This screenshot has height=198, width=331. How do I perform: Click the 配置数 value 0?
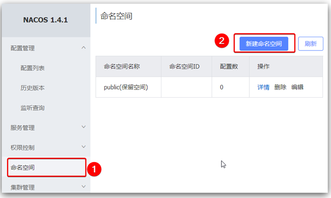(221, 87)
